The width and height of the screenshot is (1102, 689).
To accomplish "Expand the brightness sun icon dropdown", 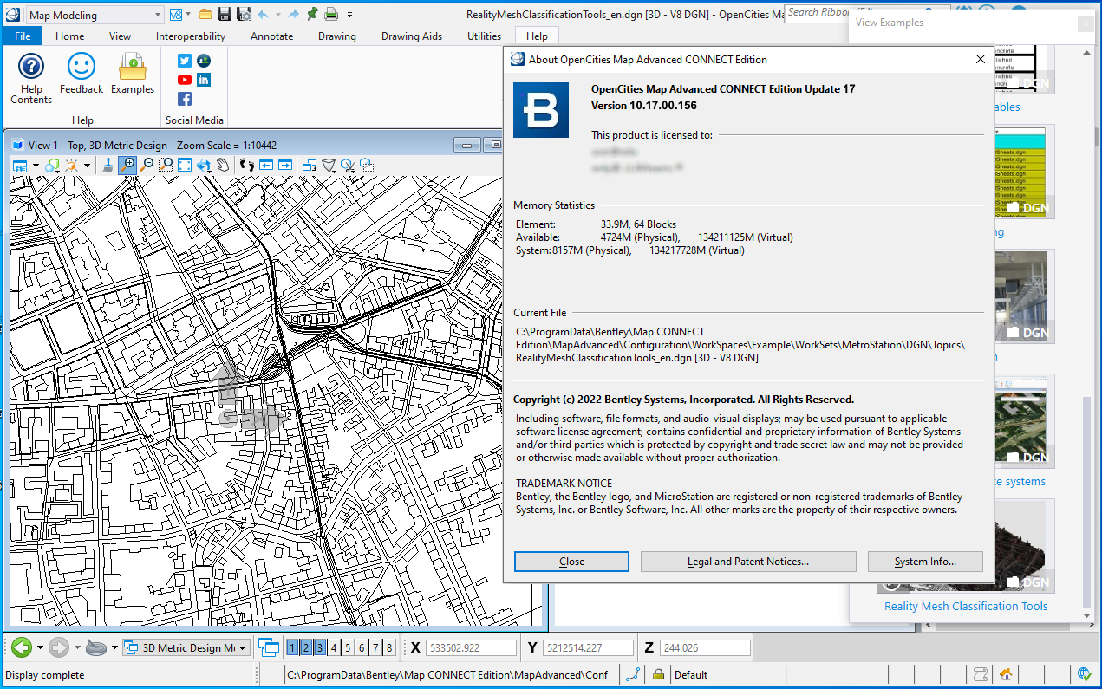I will pos(87,165).
